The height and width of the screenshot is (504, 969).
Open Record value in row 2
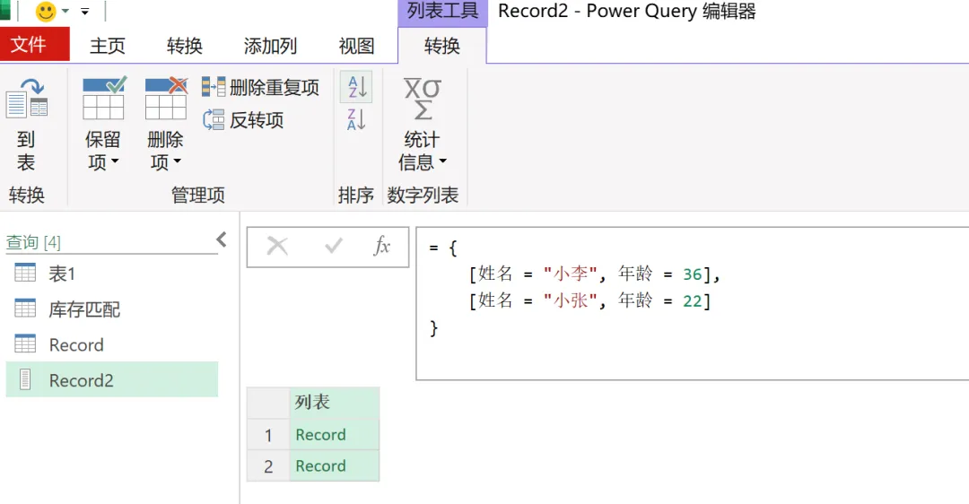tap(320, 465)
